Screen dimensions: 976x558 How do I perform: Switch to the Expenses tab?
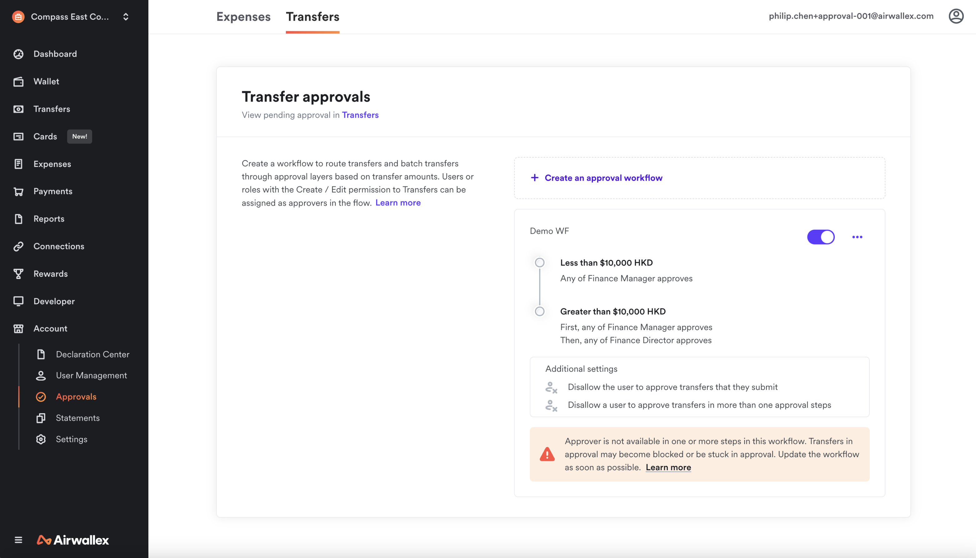[x=243, y=17]
